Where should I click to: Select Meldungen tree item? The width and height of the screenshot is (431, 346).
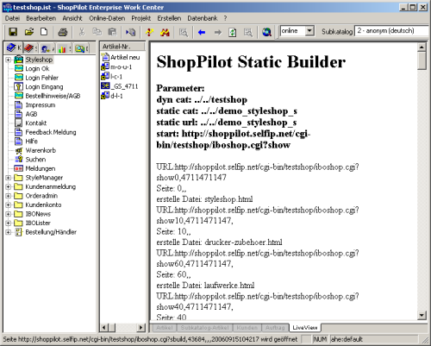(41, 168)
